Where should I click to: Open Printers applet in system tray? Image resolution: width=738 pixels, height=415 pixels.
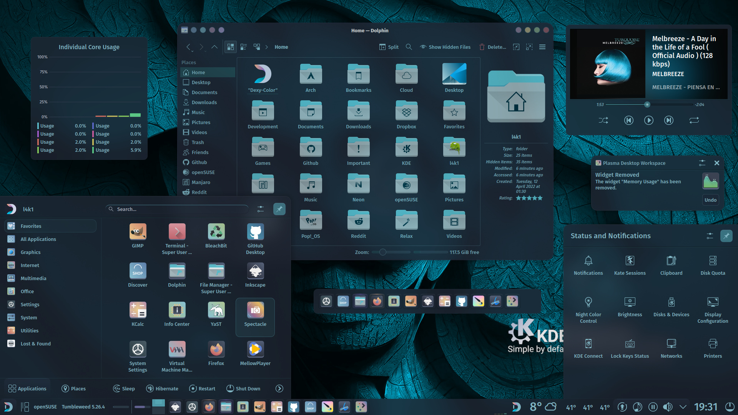tap(713, 348)
